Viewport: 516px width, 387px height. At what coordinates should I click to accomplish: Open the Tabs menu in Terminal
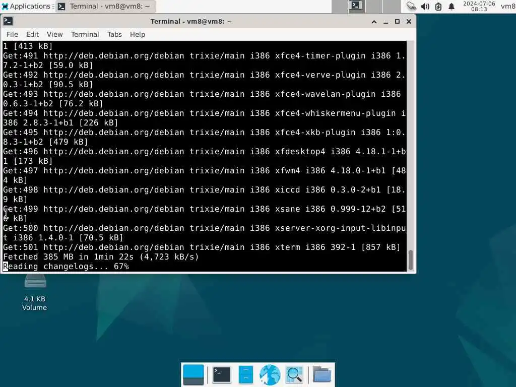coord(114,34)
